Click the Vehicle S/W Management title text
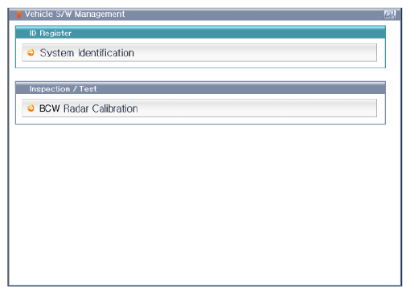Image resolution: width=410 pixels, height=294 pixels. [x=75, y=14]
